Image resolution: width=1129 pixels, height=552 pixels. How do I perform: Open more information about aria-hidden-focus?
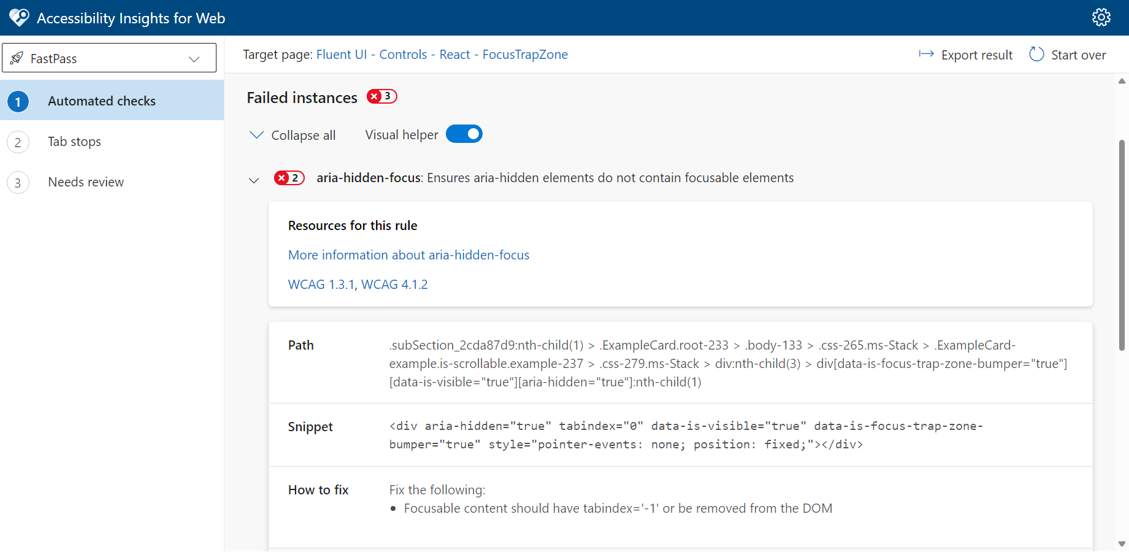click(408, 255)
